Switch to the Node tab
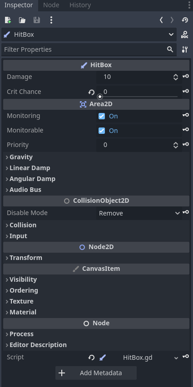 [x=51, y=5]
